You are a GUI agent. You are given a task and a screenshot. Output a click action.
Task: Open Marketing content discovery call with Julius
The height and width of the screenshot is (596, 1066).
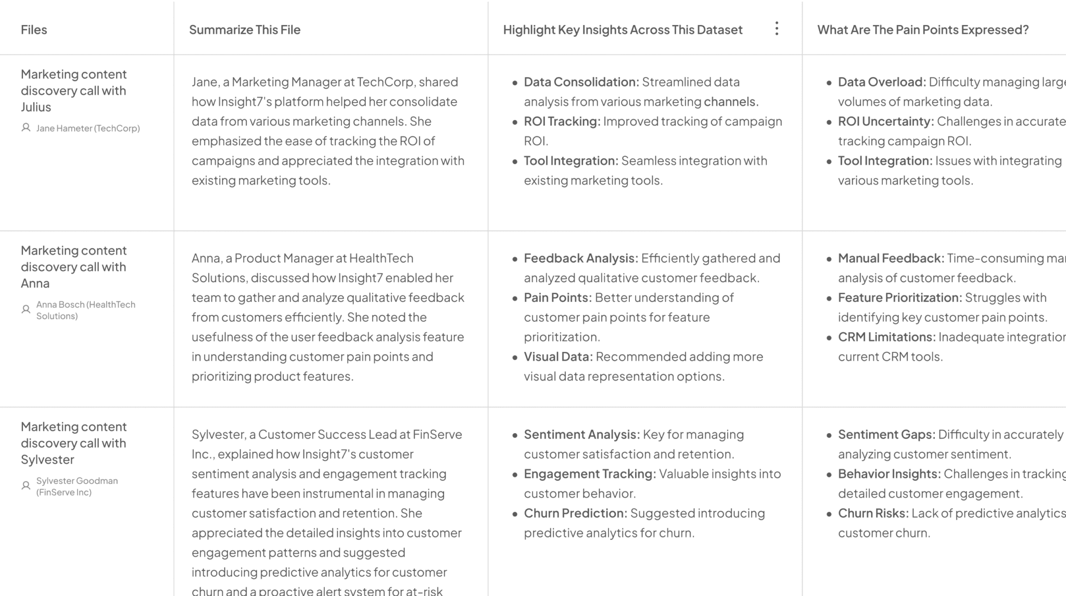(73, 90)
